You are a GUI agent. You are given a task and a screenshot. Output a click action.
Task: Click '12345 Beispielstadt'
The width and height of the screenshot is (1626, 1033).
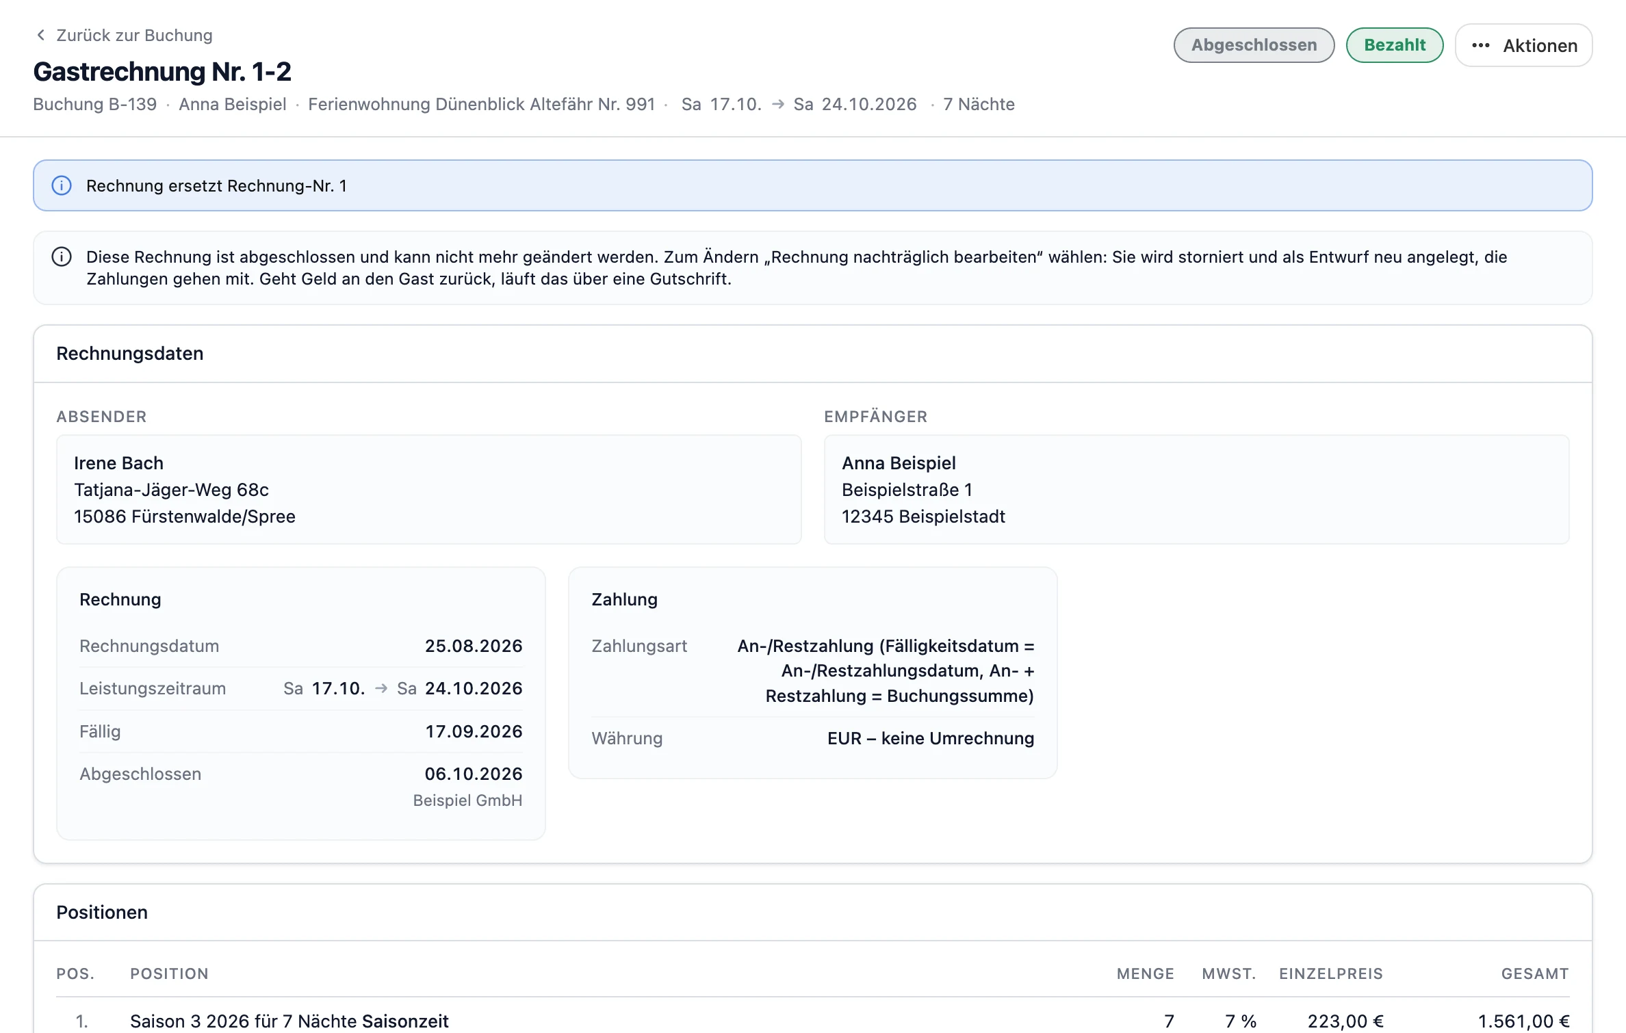click(923, 516)
